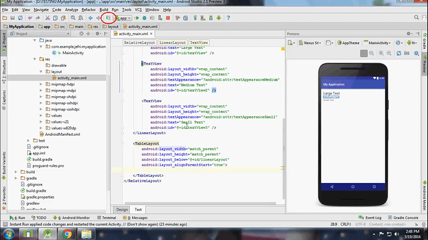Open the Nexus 5X device dropdown
The image size is (428, 240).
pos(310,43)
